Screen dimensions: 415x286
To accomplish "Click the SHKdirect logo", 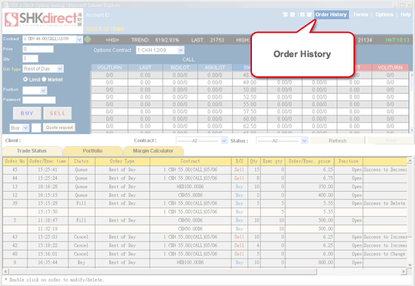I will 43,19.
